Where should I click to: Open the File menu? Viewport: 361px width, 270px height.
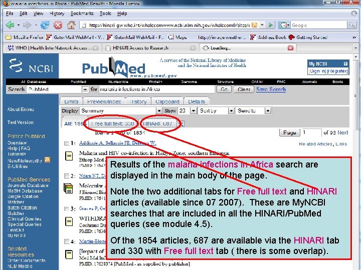[x=10, y=13]
